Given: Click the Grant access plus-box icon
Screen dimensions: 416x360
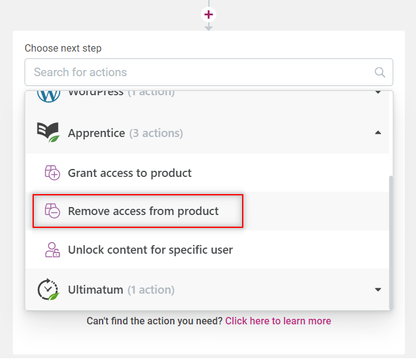Looking at the screenshot, I should (x=52, y=173).
